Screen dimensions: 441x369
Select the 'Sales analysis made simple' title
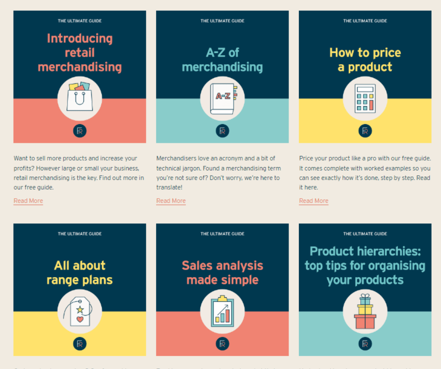(222, 273)
